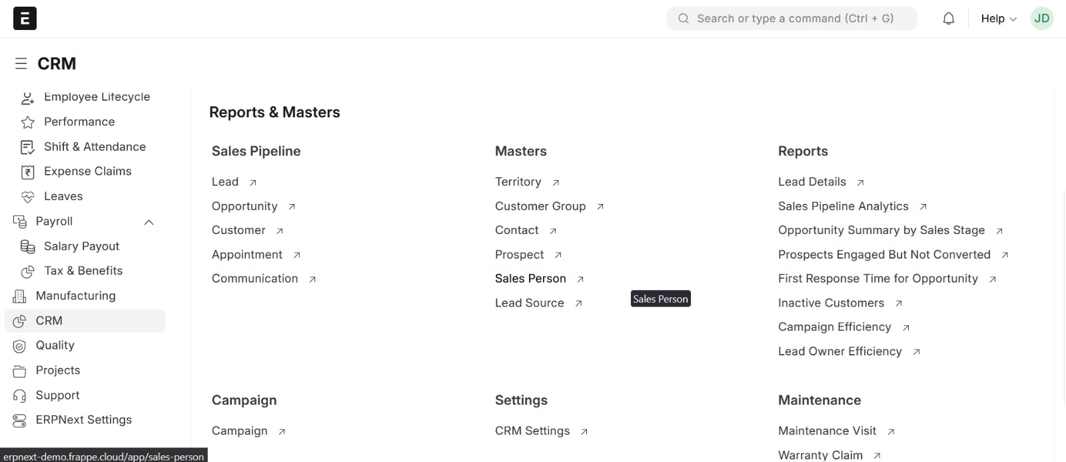Click the Salary Payout coins icon
Image resolution: width=1066 pixels, height=462 pixels.
(x=27, y=247)
